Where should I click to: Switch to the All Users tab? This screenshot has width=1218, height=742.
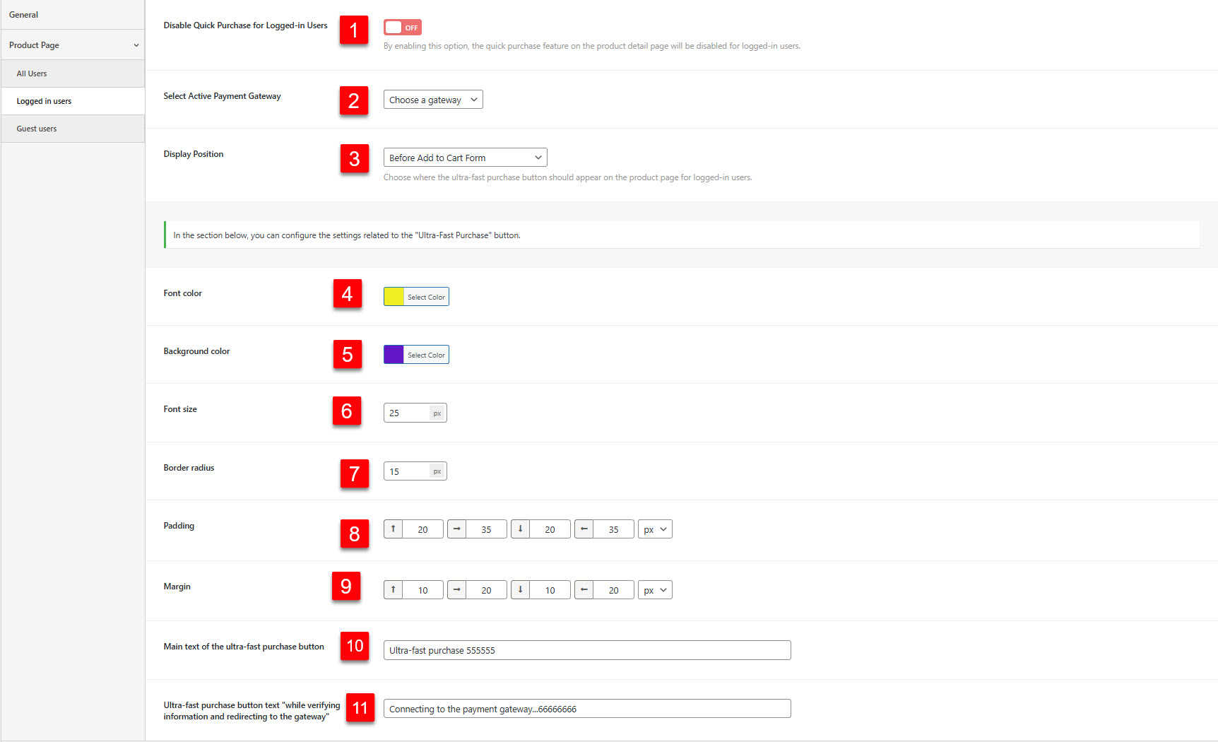pyautogui.click(x=32, y=73)
